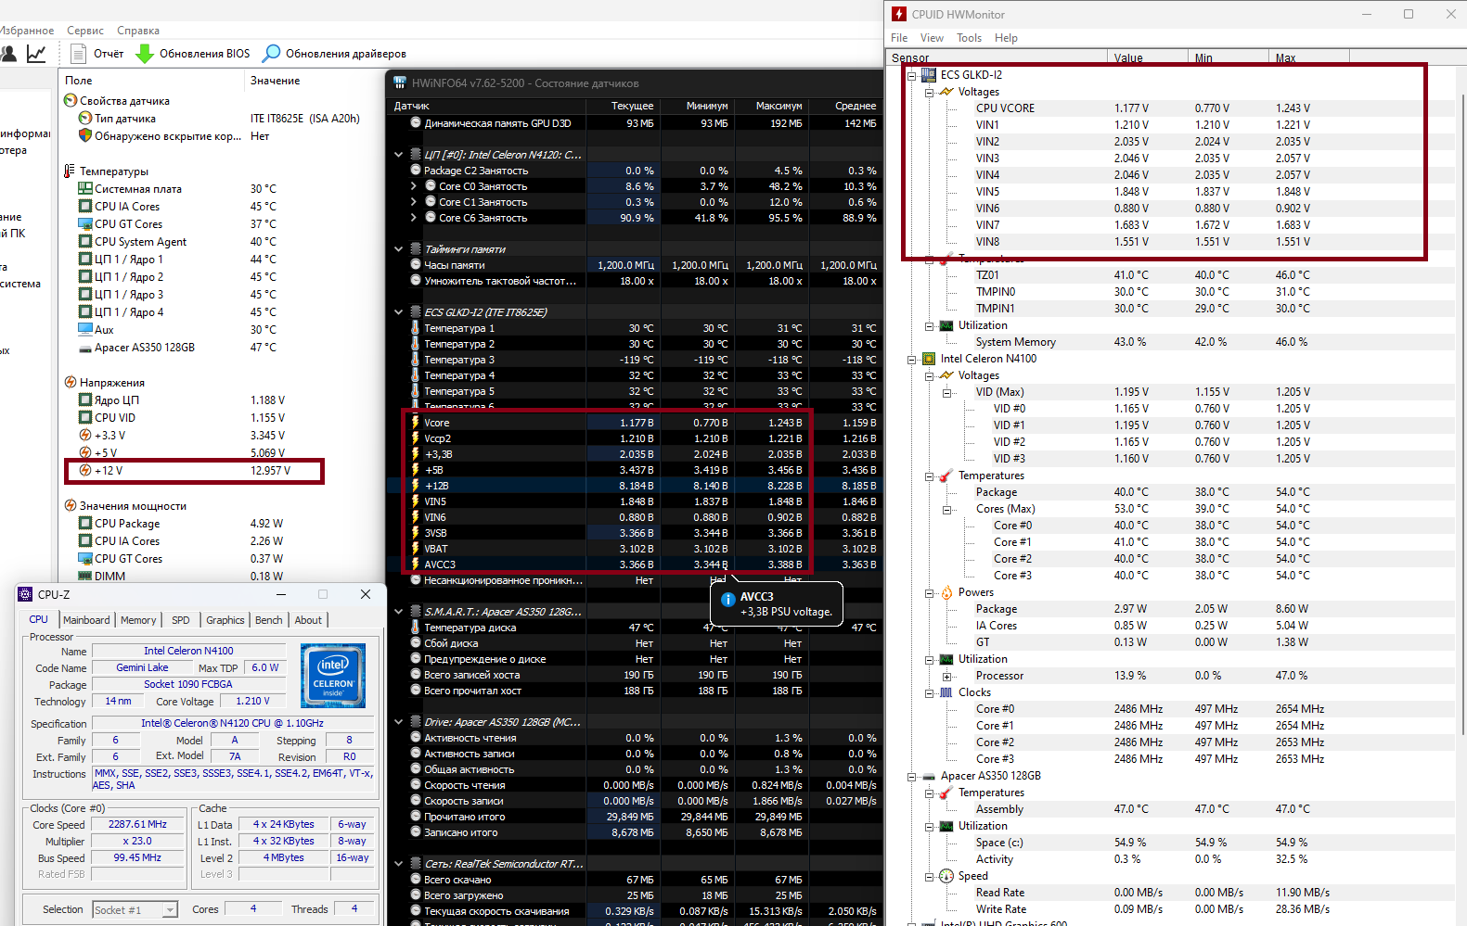Open the Сервис menu in AIDA64
The width and height of the screenshot is (1467, 926).
pyautogui.click(x=85, y=31)
